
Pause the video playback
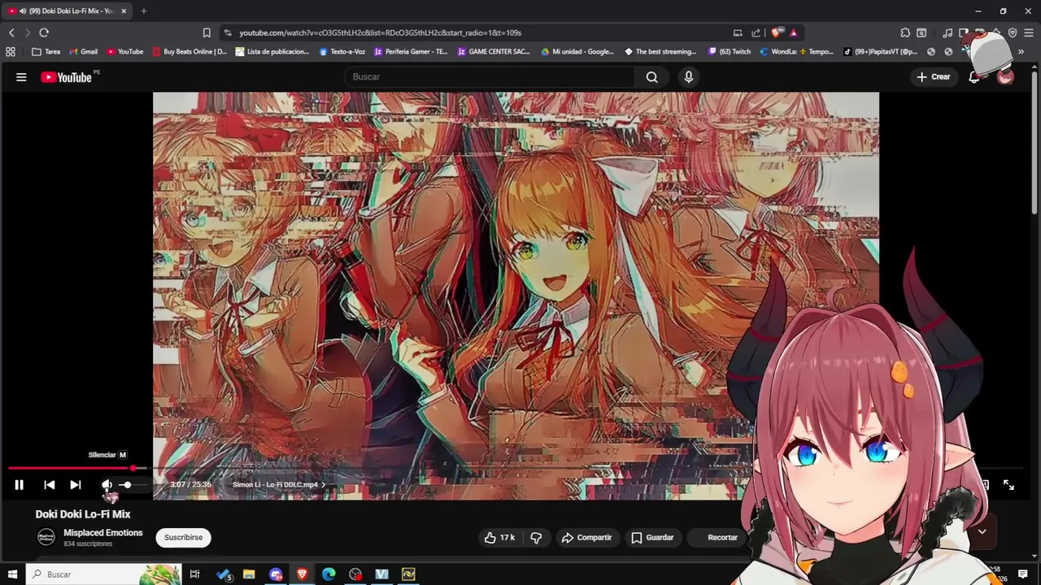click(19, 485)
